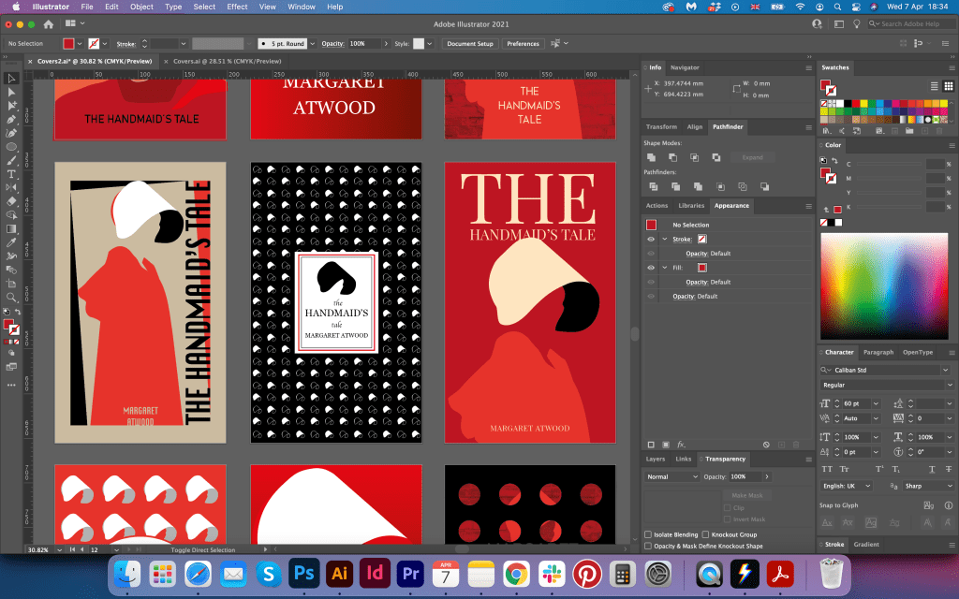Click the Preferences button
The image size is (959, 599).
coord(523,43)
